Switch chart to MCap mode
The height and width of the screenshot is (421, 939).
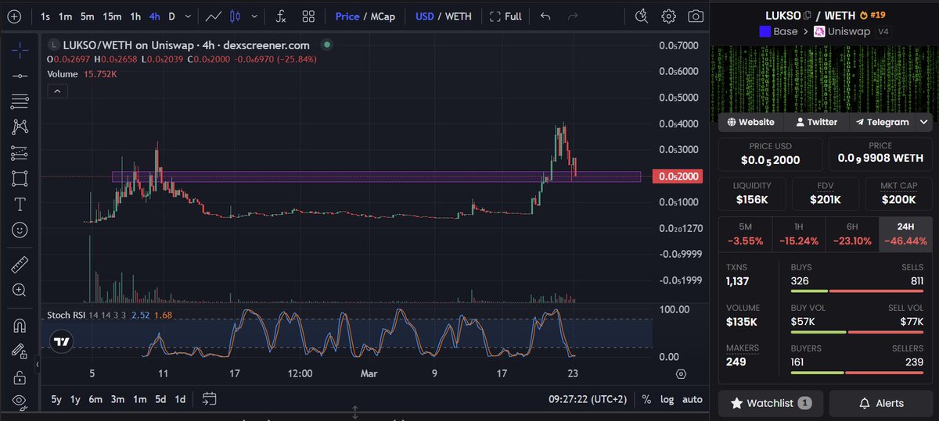coord(382,16)
